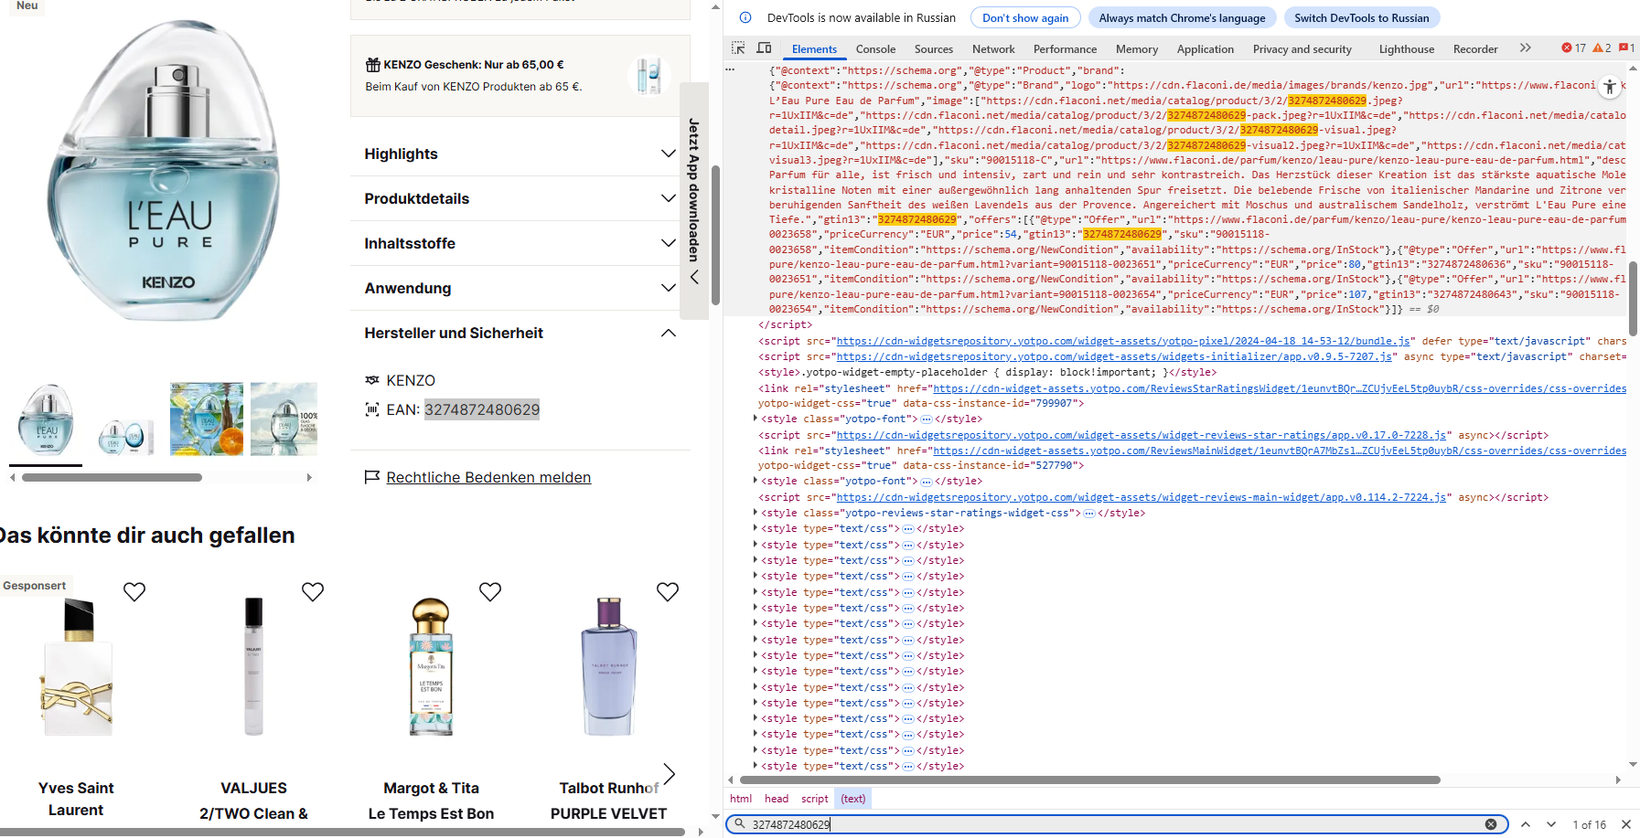Open the Lighthouse tab
The height and width of the screenshot is (838, 1640).
tap(1406, 49)
